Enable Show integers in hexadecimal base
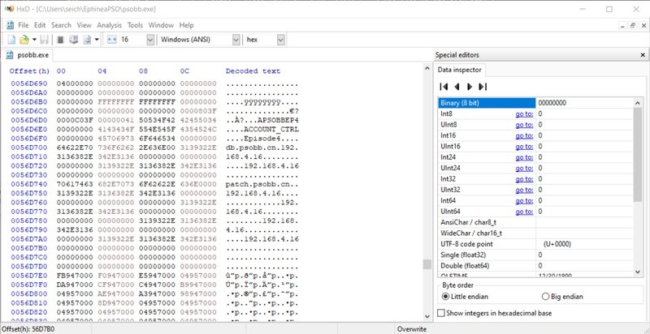The width and height of the screenshot is (650, 334). [x=442, y=313]
